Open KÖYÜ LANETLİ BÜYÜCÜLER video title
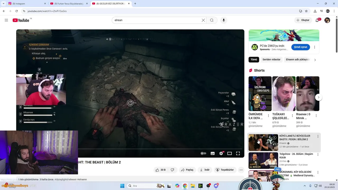Screen dimensions: 338x190 295,137
